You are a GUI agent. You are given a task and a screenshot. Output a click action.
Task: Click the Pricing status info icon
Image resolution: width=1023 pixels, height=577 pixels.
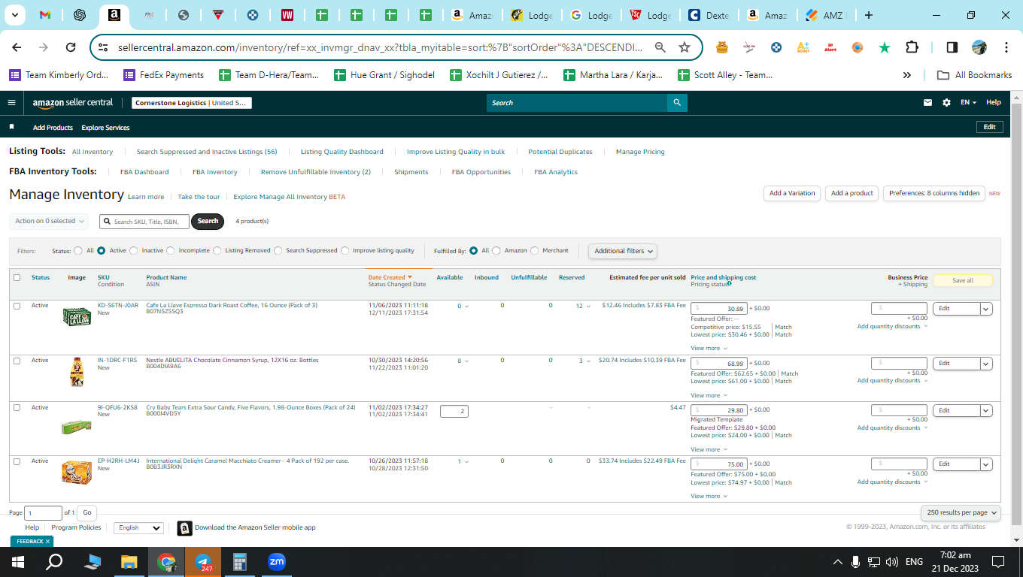pos(730,284)
